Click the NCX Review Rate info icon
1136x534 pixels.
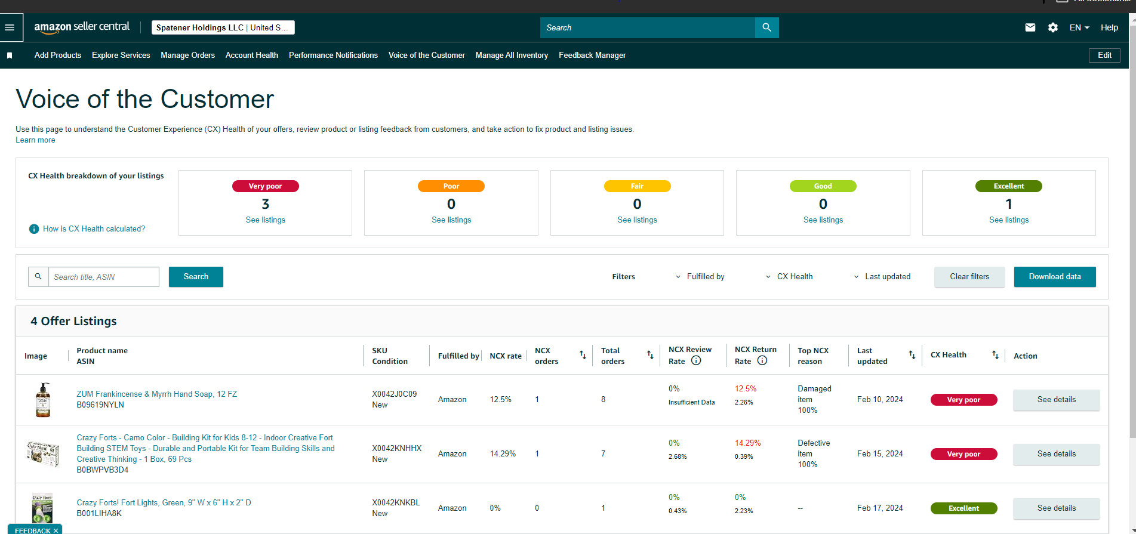(696, 360)
